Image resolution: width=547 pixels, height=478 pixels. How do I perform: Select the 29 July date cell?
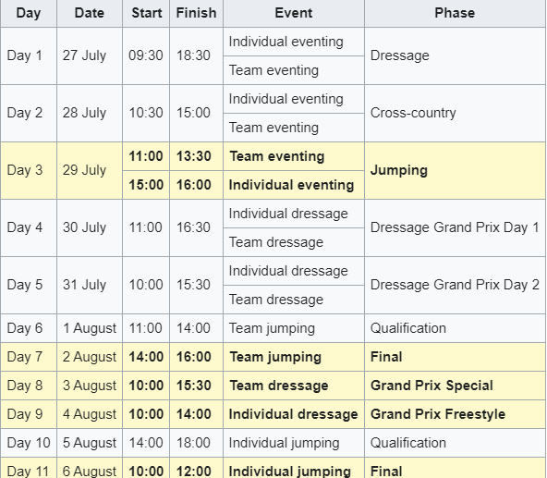click(90, 170)
